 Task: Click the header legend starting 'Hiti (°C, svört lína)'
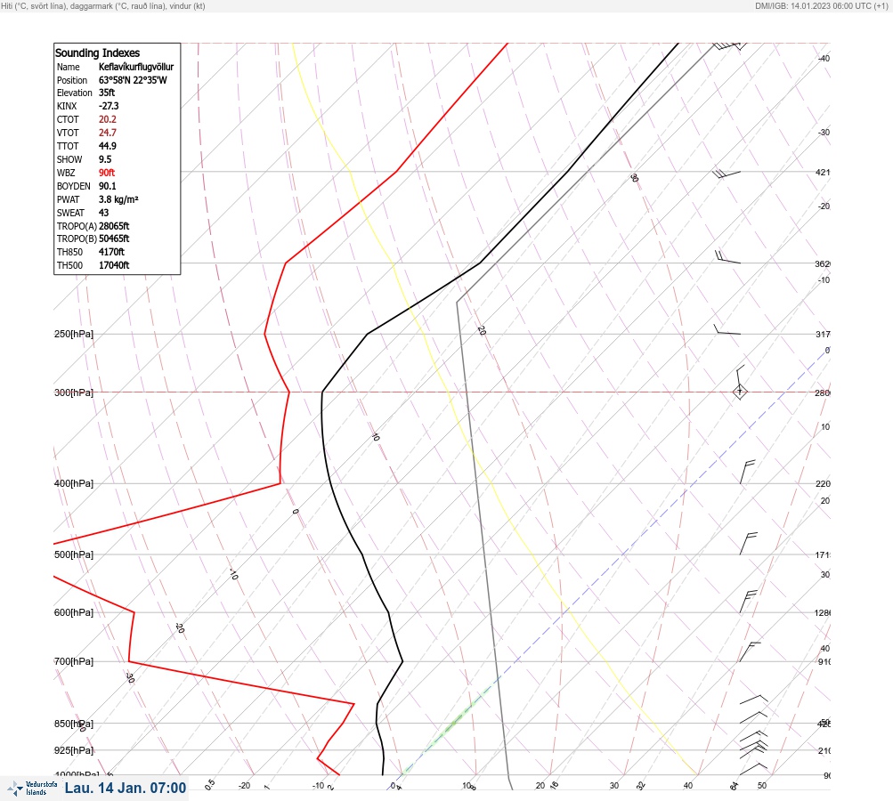click(103, 5)
